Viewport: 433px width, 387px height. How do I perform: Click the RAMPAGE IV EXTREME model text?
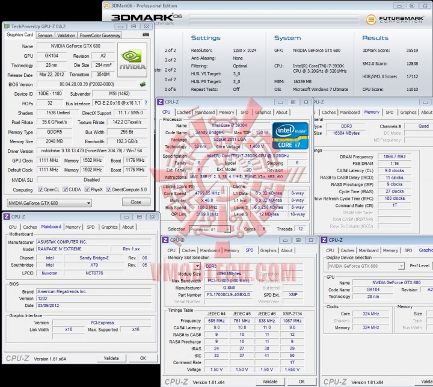click(x=60, y=249)
